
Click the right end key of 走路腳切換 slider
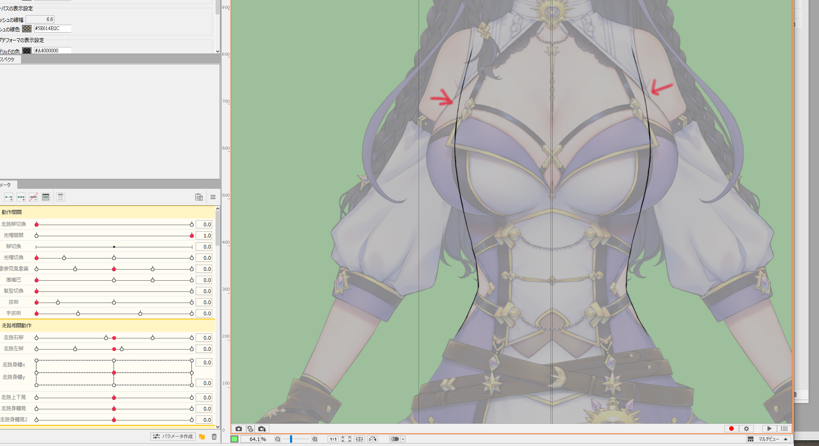pyautogui.click(x=192, y=225)
